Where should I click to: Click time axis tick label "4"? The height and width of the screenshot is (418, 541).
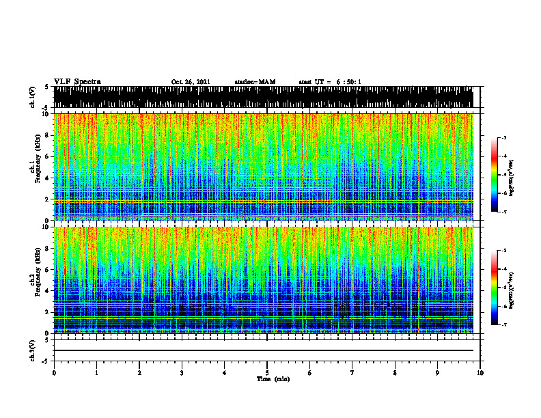coord(225,373)
